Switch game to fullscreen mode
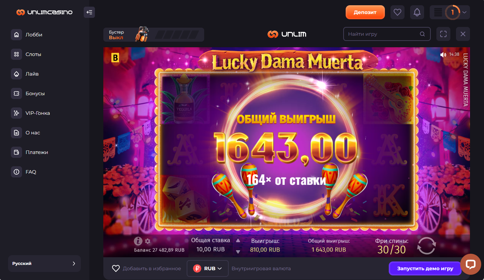Image resolution: width=484 pixels, height=280 pixels. [x=443, y=34]
